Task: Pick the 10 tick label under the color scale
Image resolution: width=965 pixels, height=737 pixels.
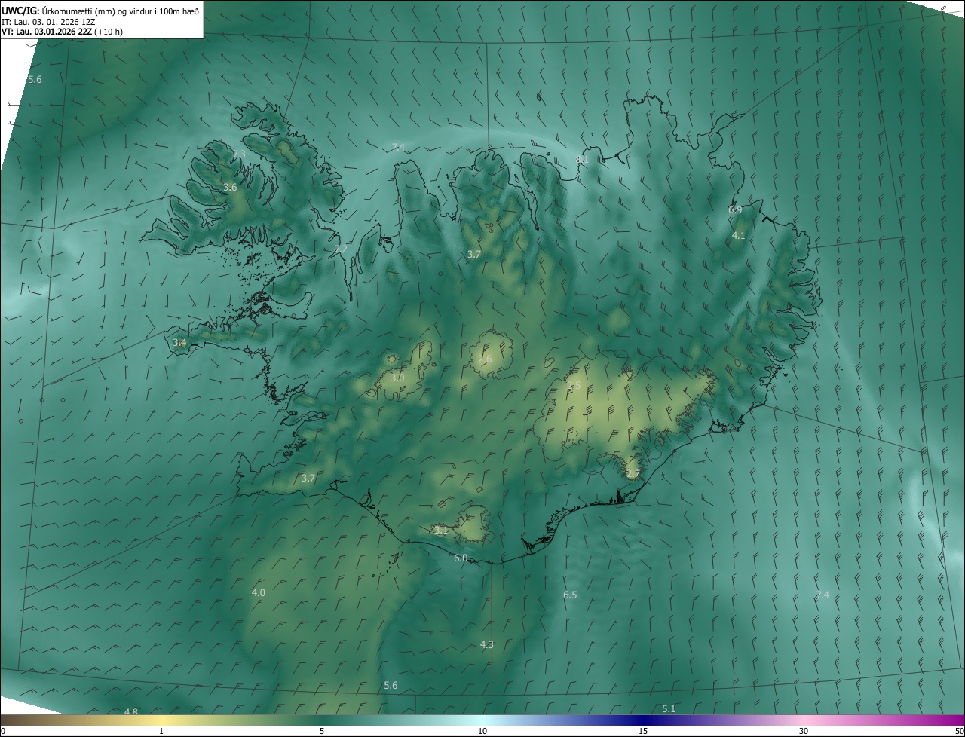Action: pyautogui.click(x=482, y=732)
